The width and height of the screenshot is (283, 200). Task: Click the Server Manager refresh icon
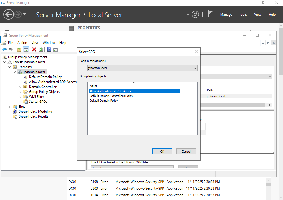point(195,14)
